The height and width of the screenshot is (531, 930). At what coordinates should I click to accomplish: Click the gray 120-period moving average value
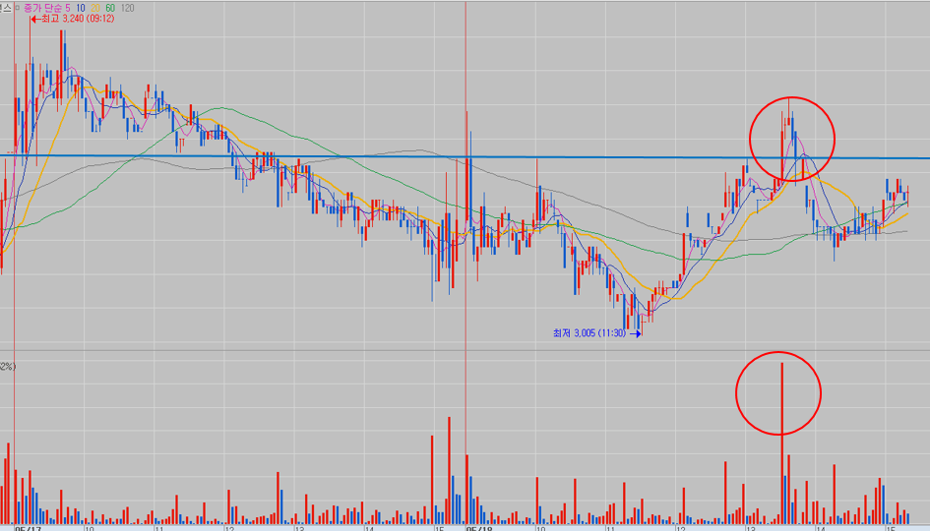(x=127, y=8)
